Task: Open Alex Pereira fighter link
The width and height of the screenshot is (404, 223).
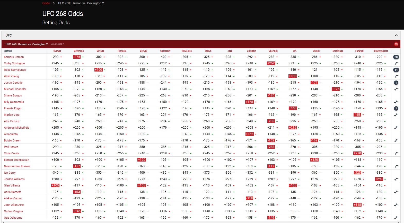Action: pyautogui.click(x=12, y=121)
